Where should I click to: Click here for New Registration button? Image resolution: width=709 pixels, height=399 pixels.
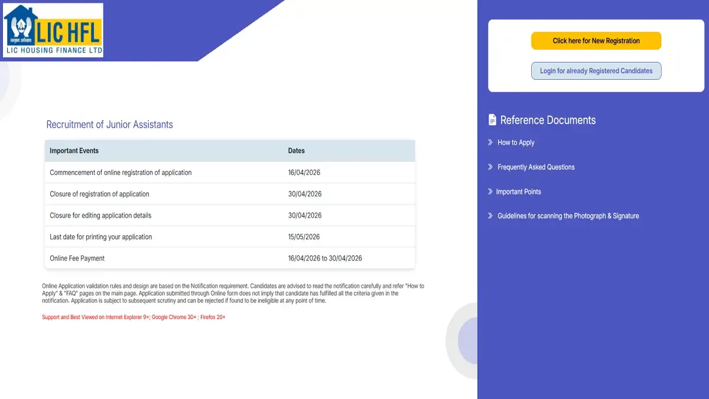tap(596, 41)
